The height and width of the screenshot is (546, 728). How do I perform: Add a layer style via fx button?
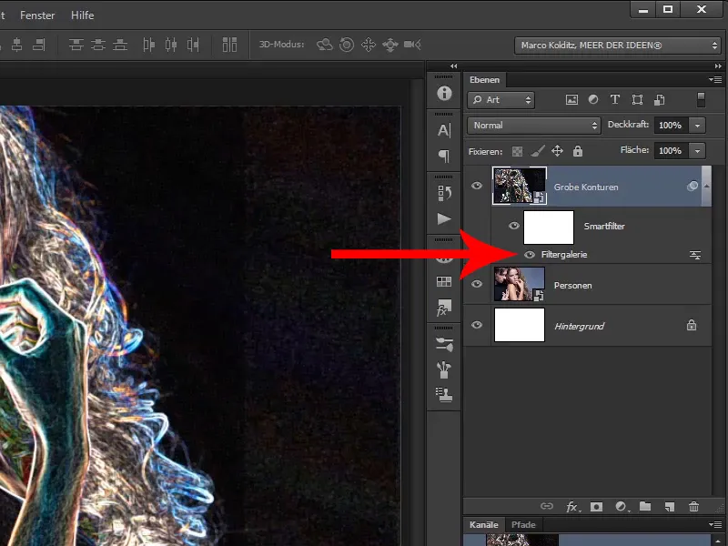[571, 507]
